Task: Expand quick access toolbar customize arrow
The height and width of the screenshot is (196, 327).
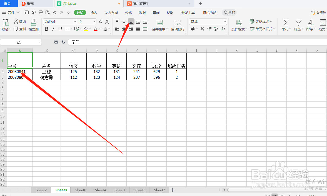Action: click(68, 12)
